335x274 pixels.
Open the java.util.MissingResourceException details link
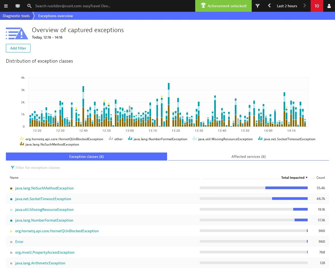(44, 210)
